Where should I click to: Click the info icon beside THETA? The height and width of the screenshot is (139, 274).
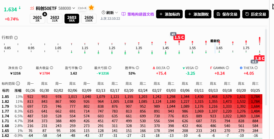point(256,68)
